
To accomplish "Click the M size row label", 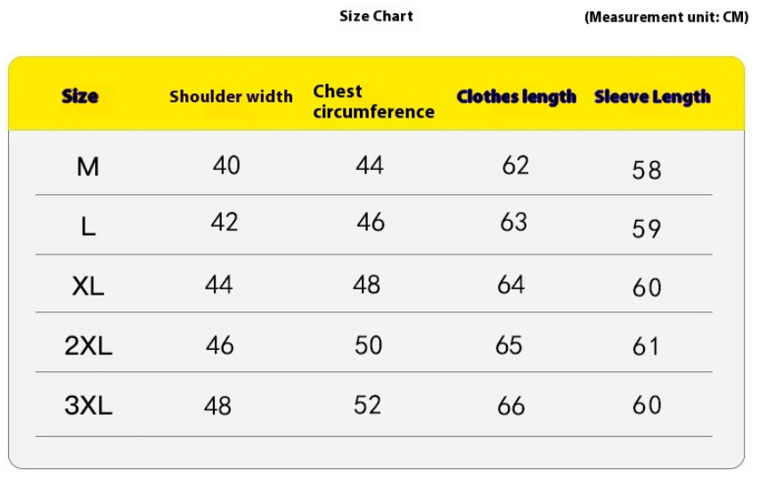I will pos(87,166).
